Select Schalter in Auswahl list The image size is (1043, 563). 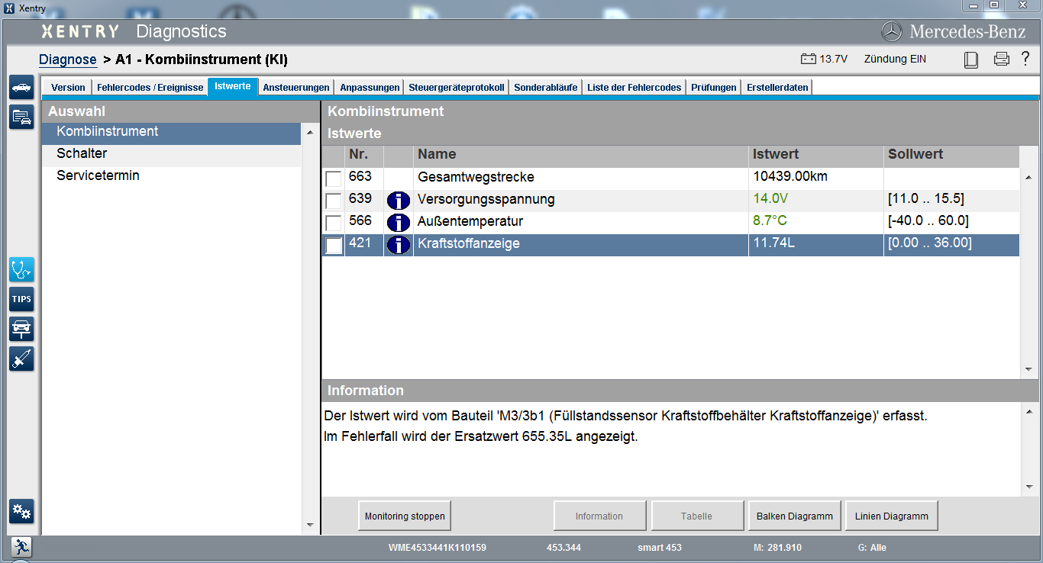[171, 154]
